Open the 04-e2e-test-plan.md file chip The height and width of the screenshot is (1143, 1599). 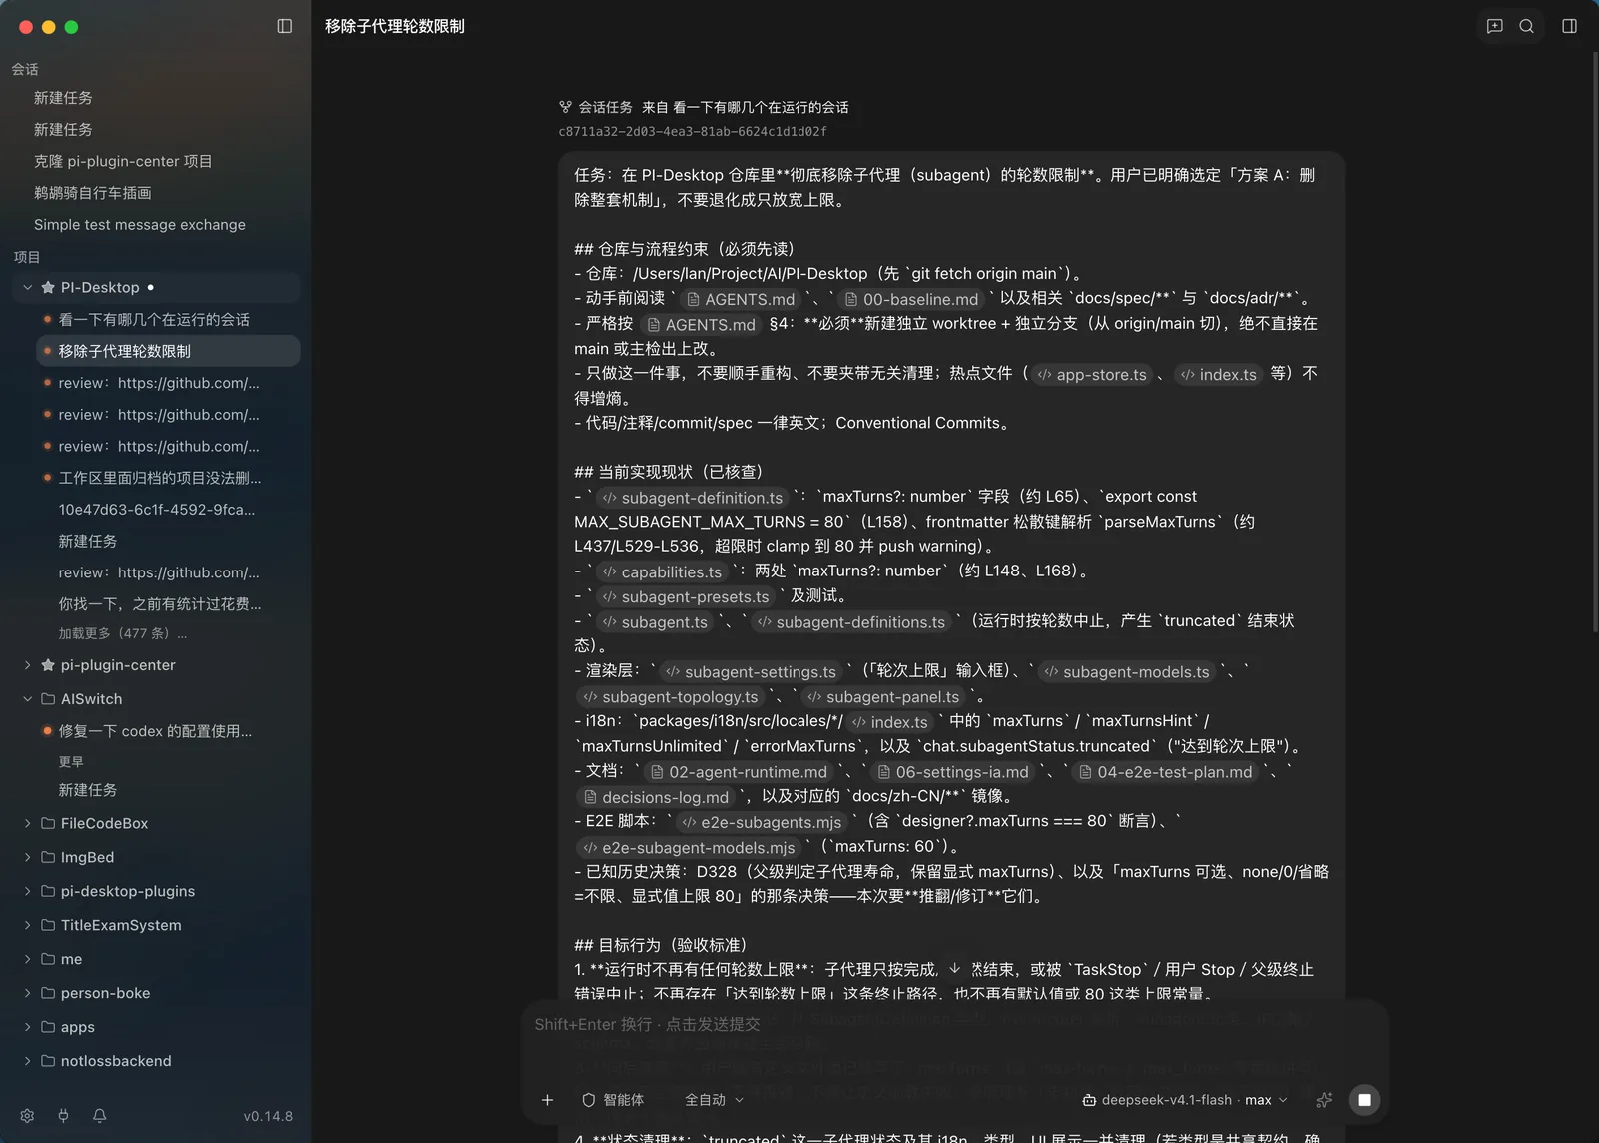point(1166,772)
